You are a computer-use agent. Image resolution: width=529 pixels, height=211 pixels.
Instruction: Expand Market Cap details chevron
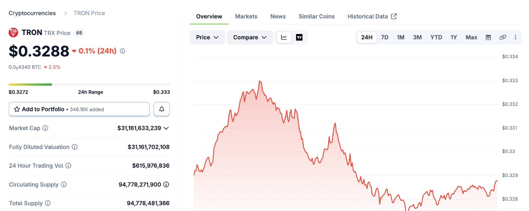click(x=166, y=128)
